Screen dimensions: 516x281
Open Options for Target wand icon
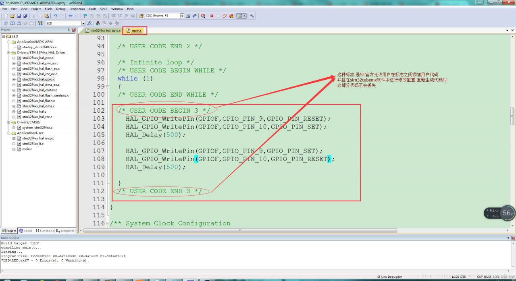[89, 23]
